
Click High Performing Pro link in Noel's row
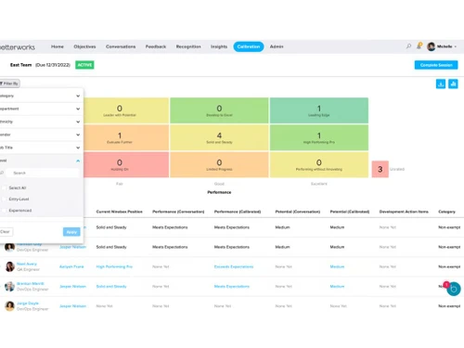pos(114,266)
